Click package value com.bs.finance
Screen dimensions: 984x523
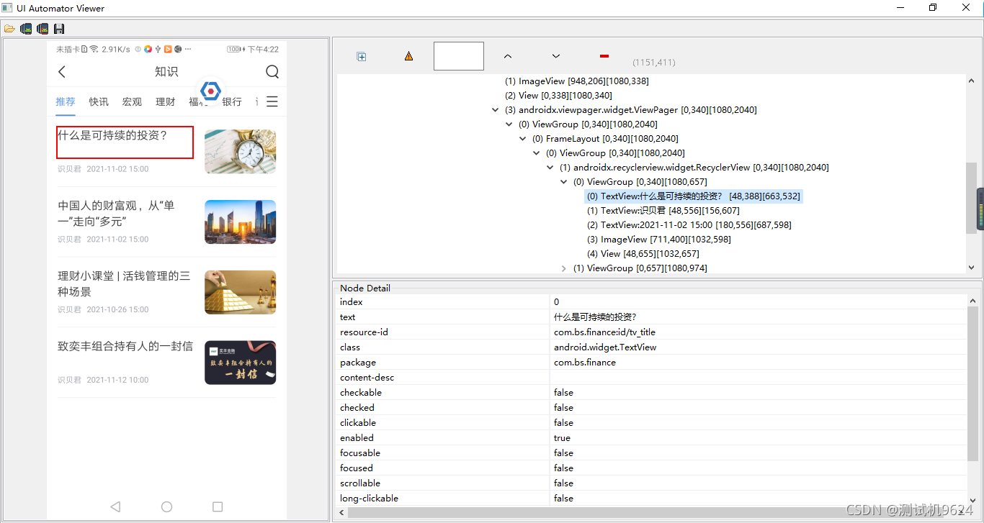tap(584, 363)
